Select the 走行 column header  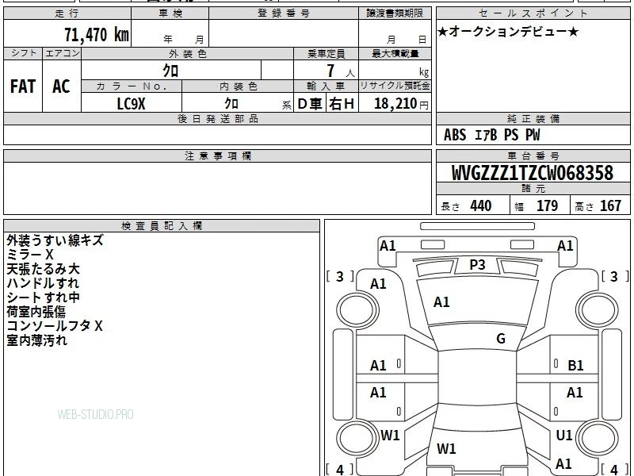point(67,13)
